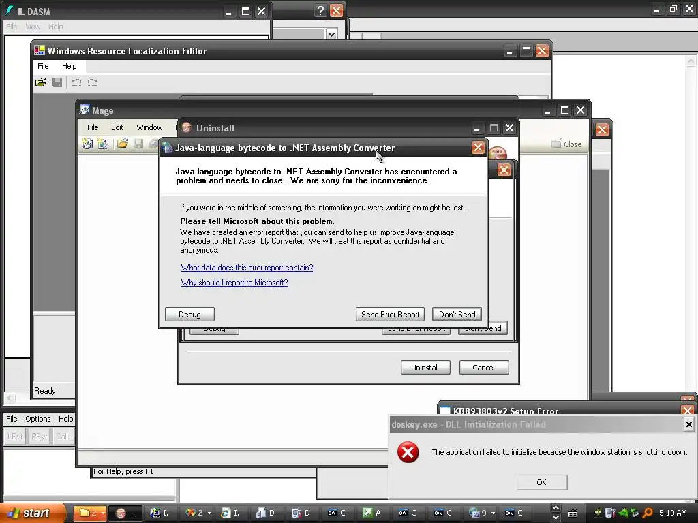Viewport: 698px width, 523px height.
Task: Open File menu in IL DASM
Action: [12, 27]
